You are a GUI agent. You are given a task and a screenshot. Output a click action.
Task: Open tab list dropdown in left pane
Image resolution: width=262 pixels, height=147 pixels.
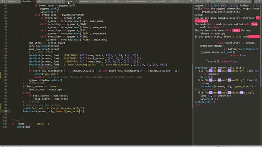click(x=191, y=1)
